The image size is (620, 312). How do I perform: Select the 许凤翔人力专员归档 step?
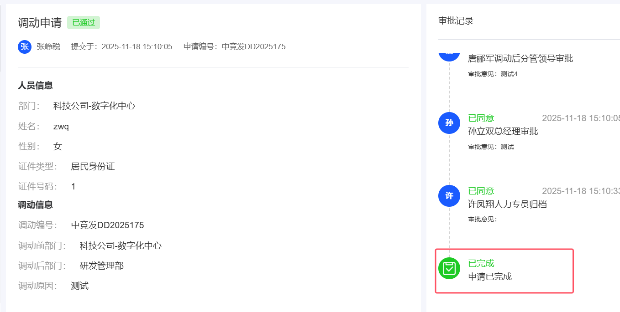pyautogui.click(x=507, y=204)
